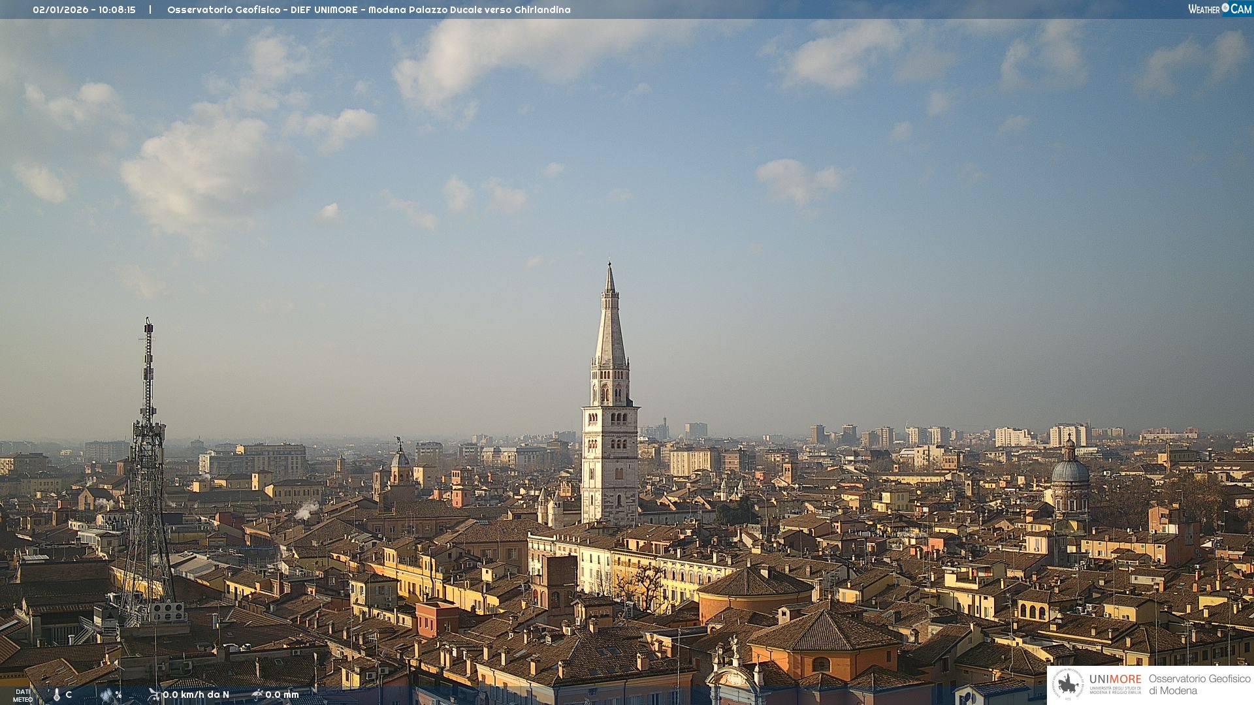Click the humidity droplets icon
The width and height of the screenshot is (1254, 705).
[x=106, y=695]
